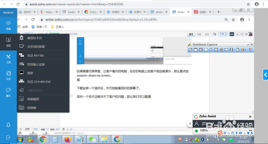The image size is (268, 144).
Task: Open a new tab in inner browser
Action: tap(218, 12)
